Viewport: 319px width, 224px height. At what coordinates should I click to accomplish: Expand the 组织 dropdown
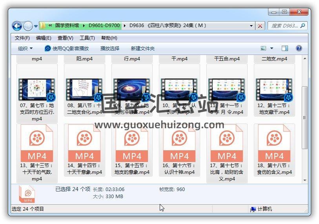25,48
